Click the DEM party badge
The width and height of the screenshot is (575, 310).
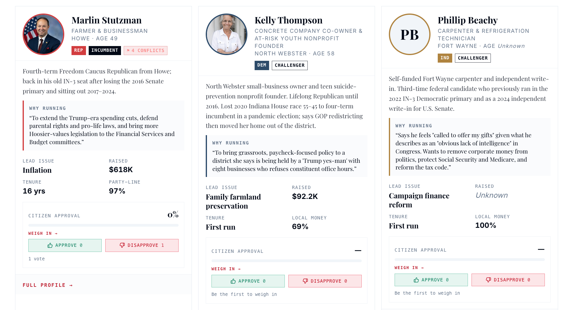(262, 65)
